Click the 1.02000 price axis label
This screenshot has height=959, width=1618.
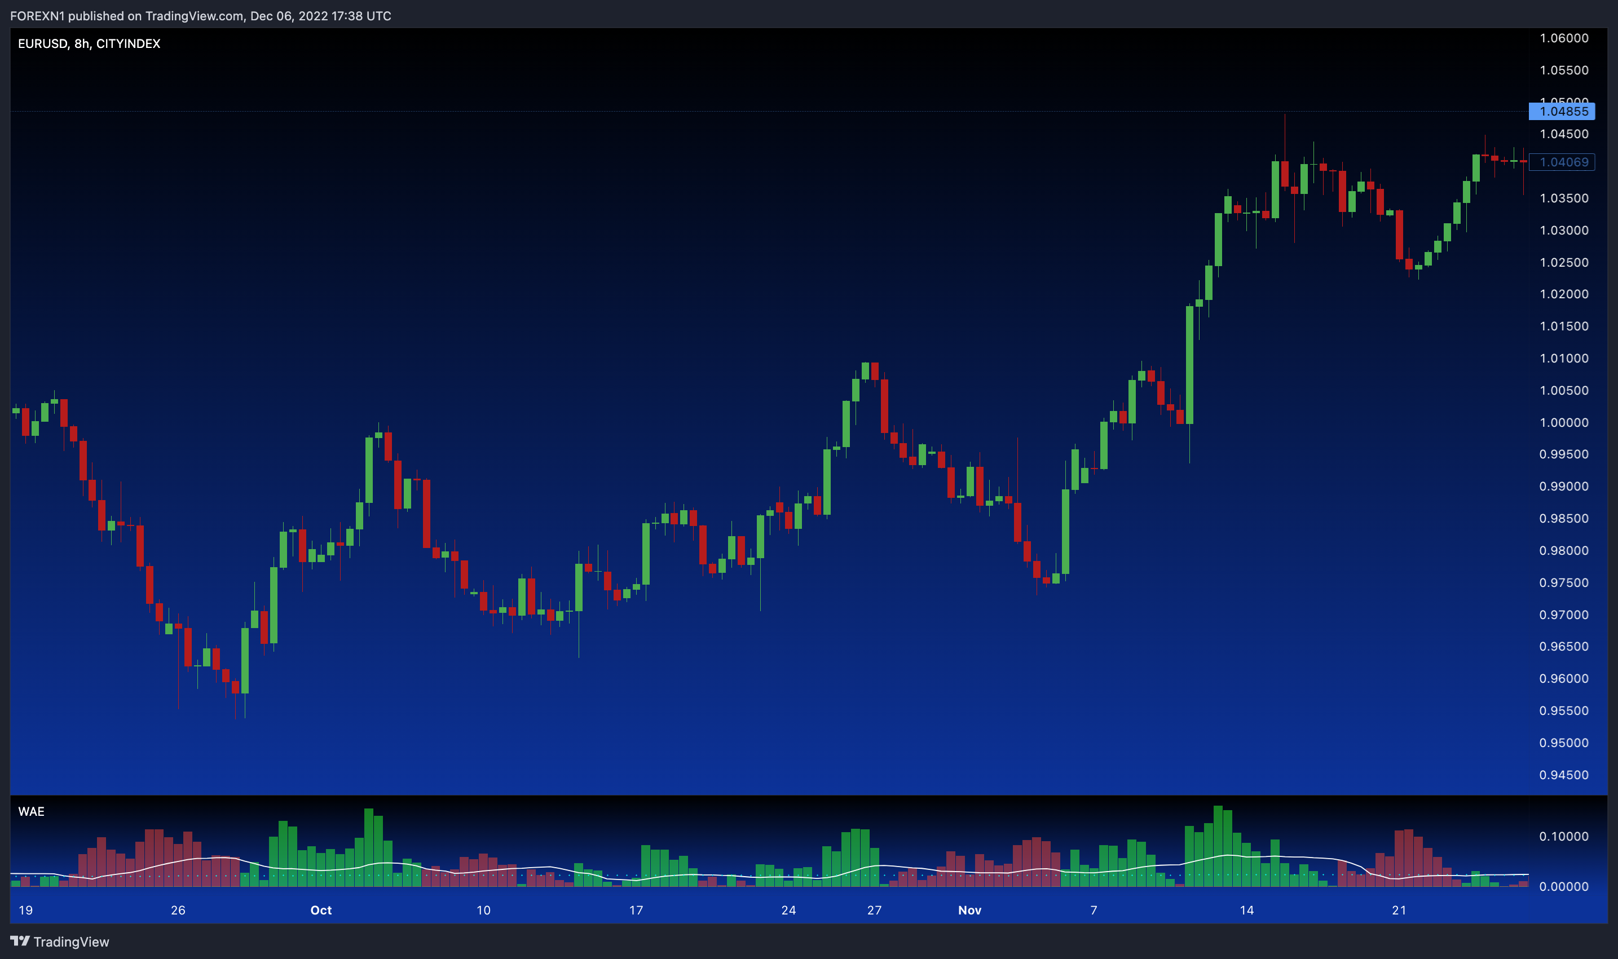pos(1564,294)
